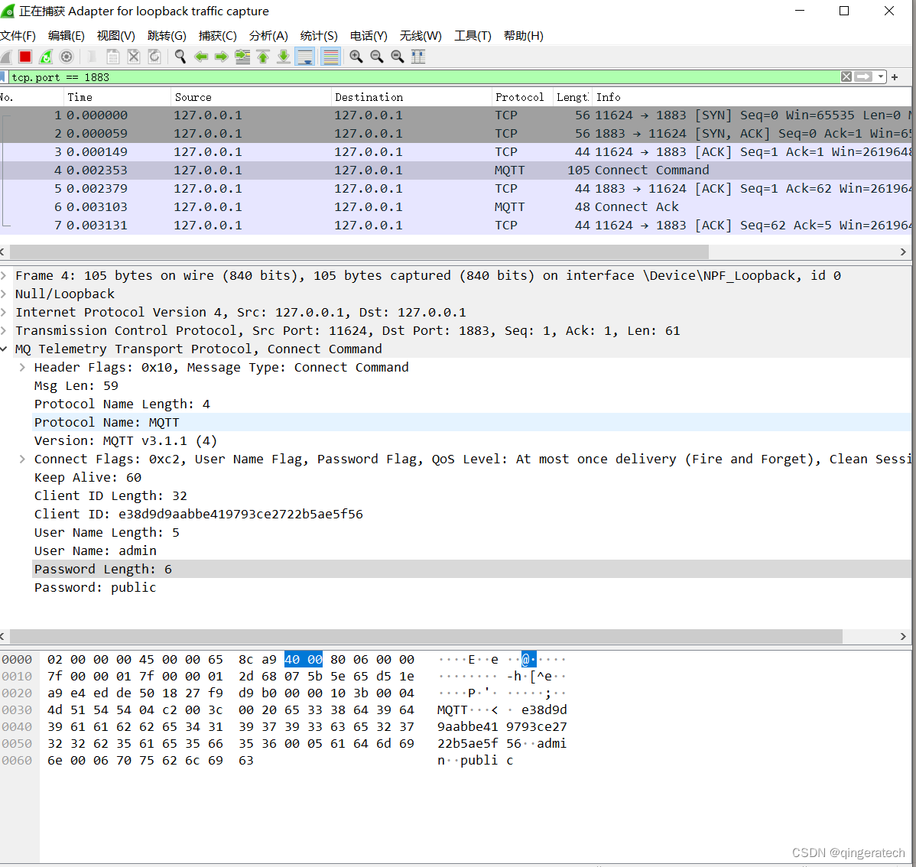
Task: Jump to the last packet with down arrow icon
Action: (x=283, y=56)
